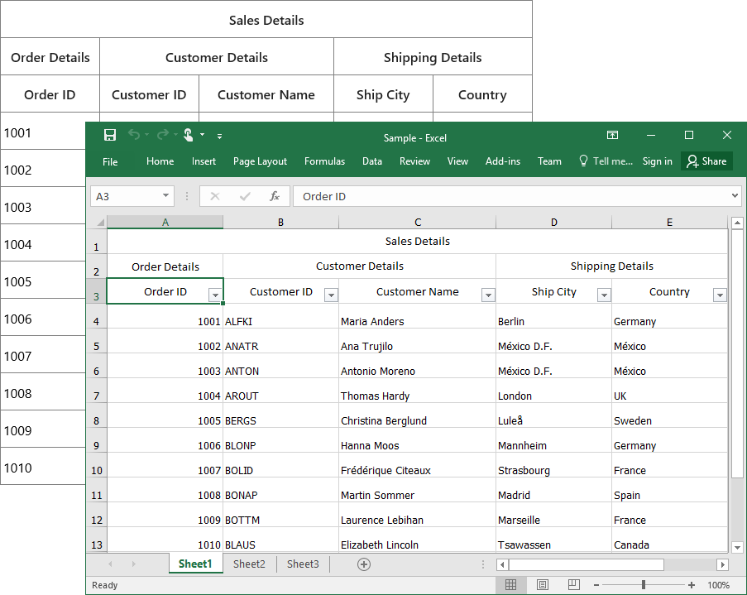Click the New sheet plus icon
Viewport: 747px width, 595px height.
(x=364, y=564)
